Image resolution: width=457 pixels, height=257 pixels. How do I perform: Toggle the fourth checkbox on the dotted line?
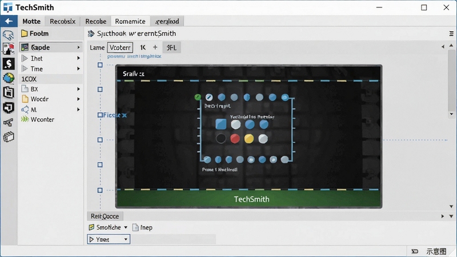tap(100, 140)
